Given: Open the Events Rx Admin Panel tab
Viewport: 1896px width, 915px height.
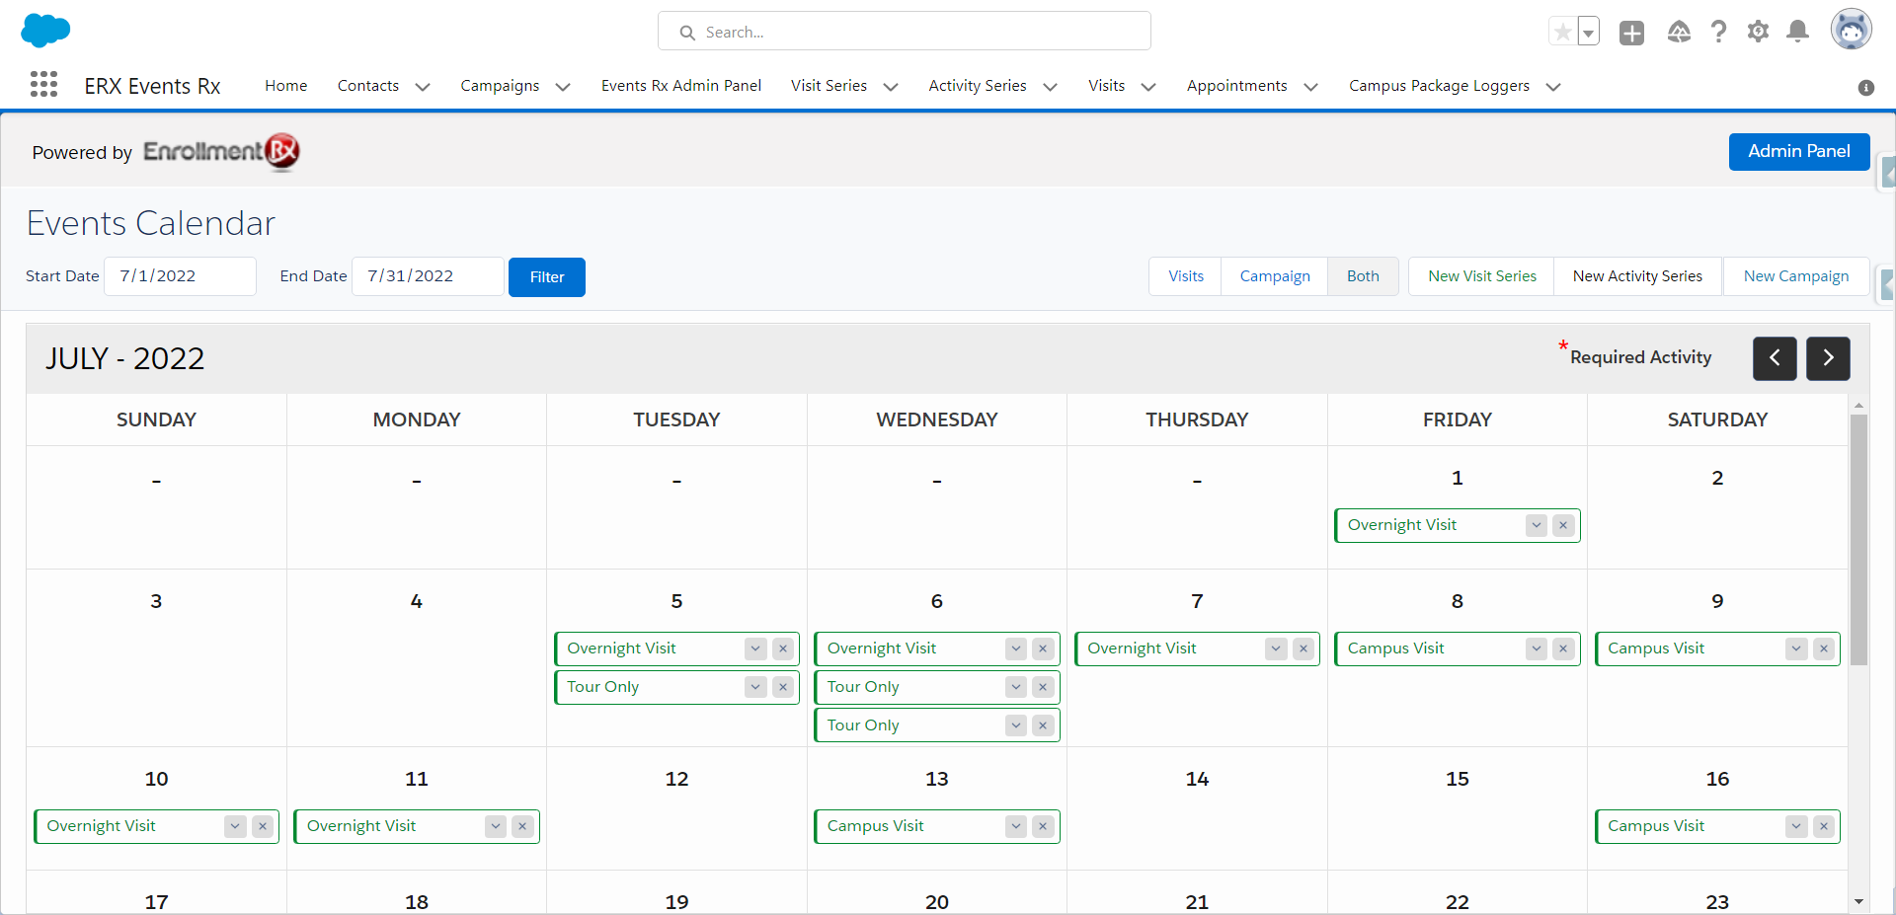Looking at the screenshot, I should coord(680,86).
